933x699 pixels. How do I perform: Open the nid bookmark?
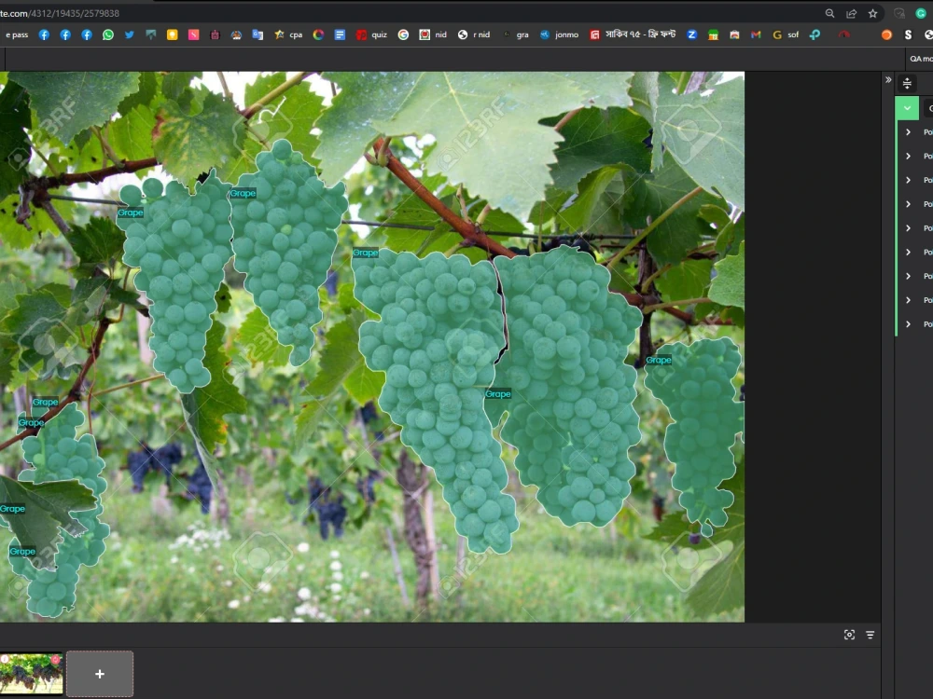pyautogui.click(x=433, y=34)
